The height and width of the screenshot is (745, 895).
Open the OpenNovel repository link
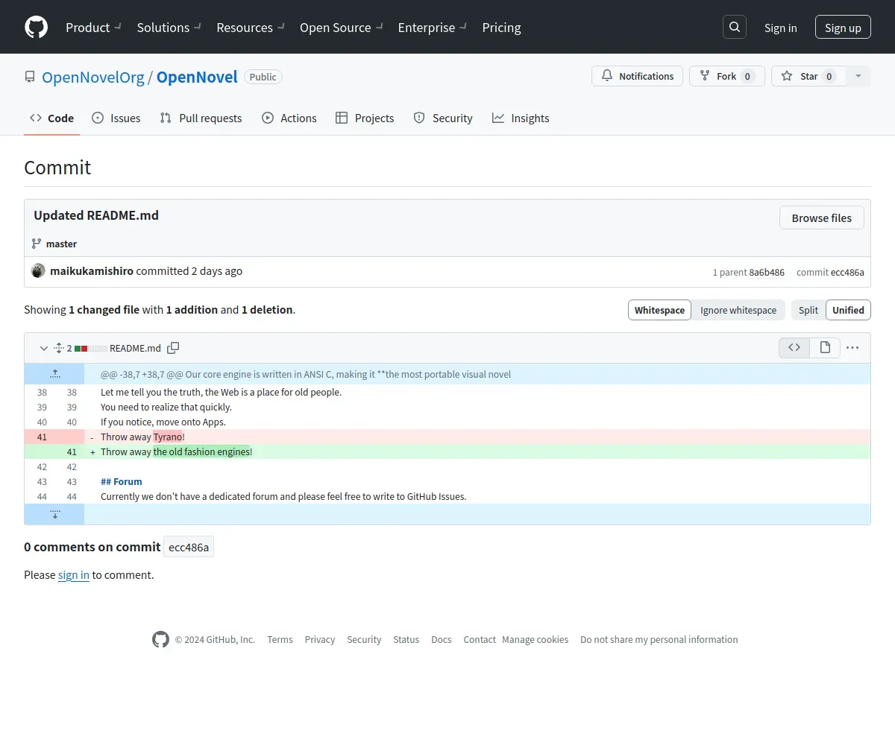tap(197, 77)
